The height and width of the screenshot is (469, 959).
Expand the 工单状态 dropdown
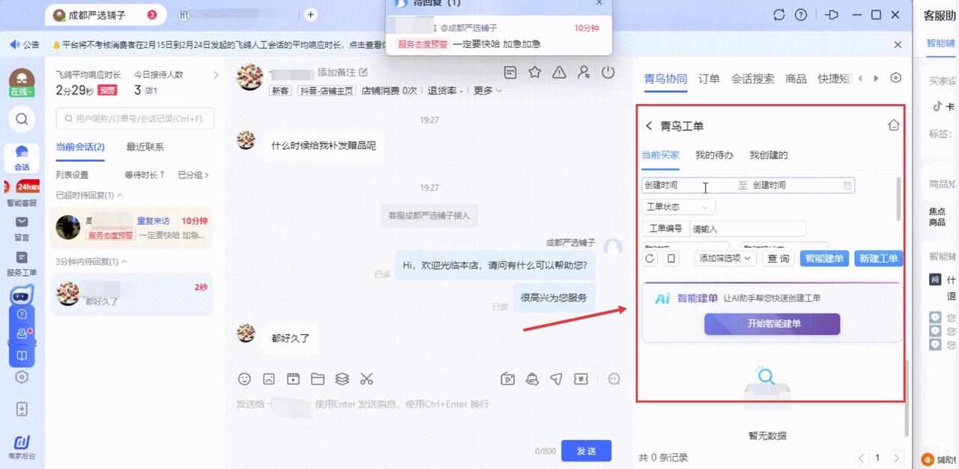[x=678, y=207]
